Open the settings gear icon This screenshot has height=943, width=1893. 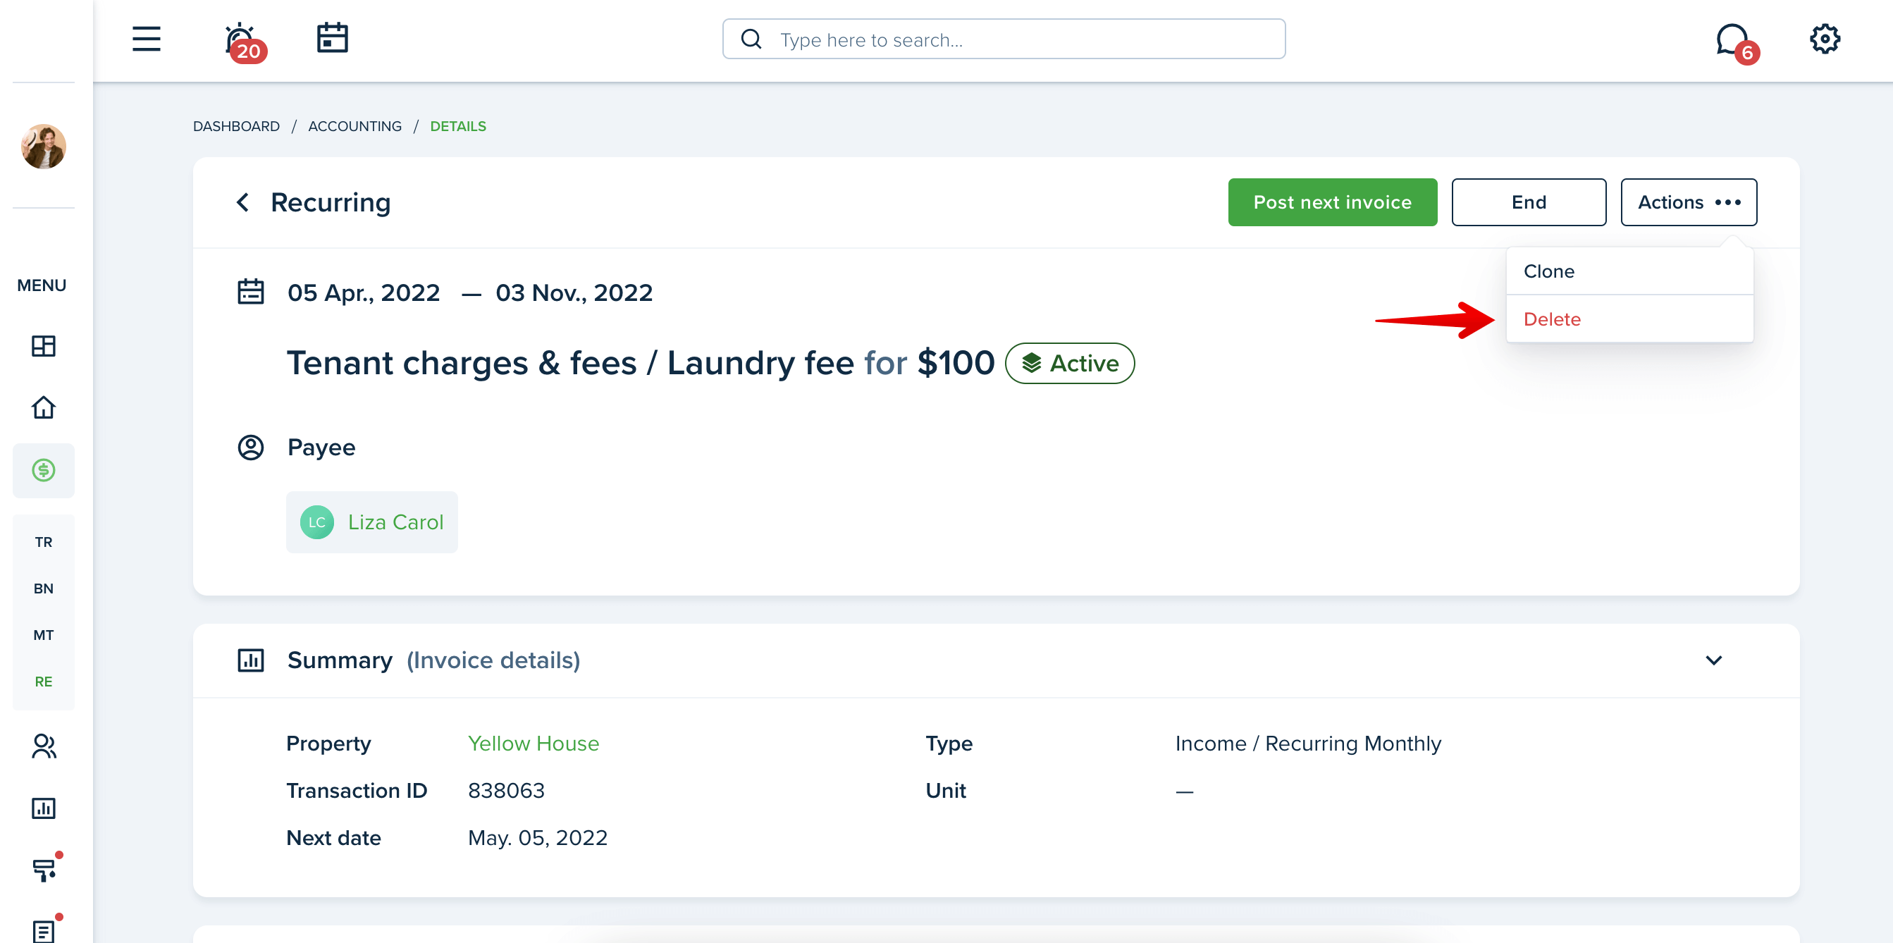(x=1824, y=39)
